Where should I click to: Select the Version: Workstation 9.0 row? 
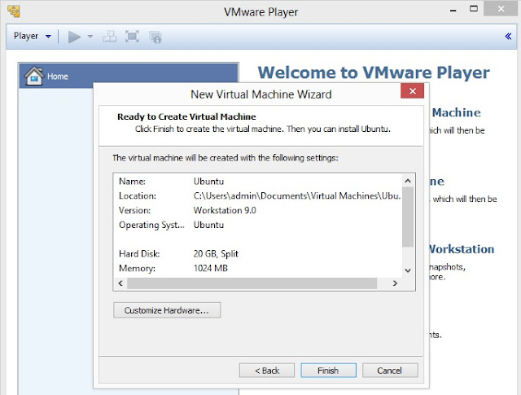click(x=257, y=210)
